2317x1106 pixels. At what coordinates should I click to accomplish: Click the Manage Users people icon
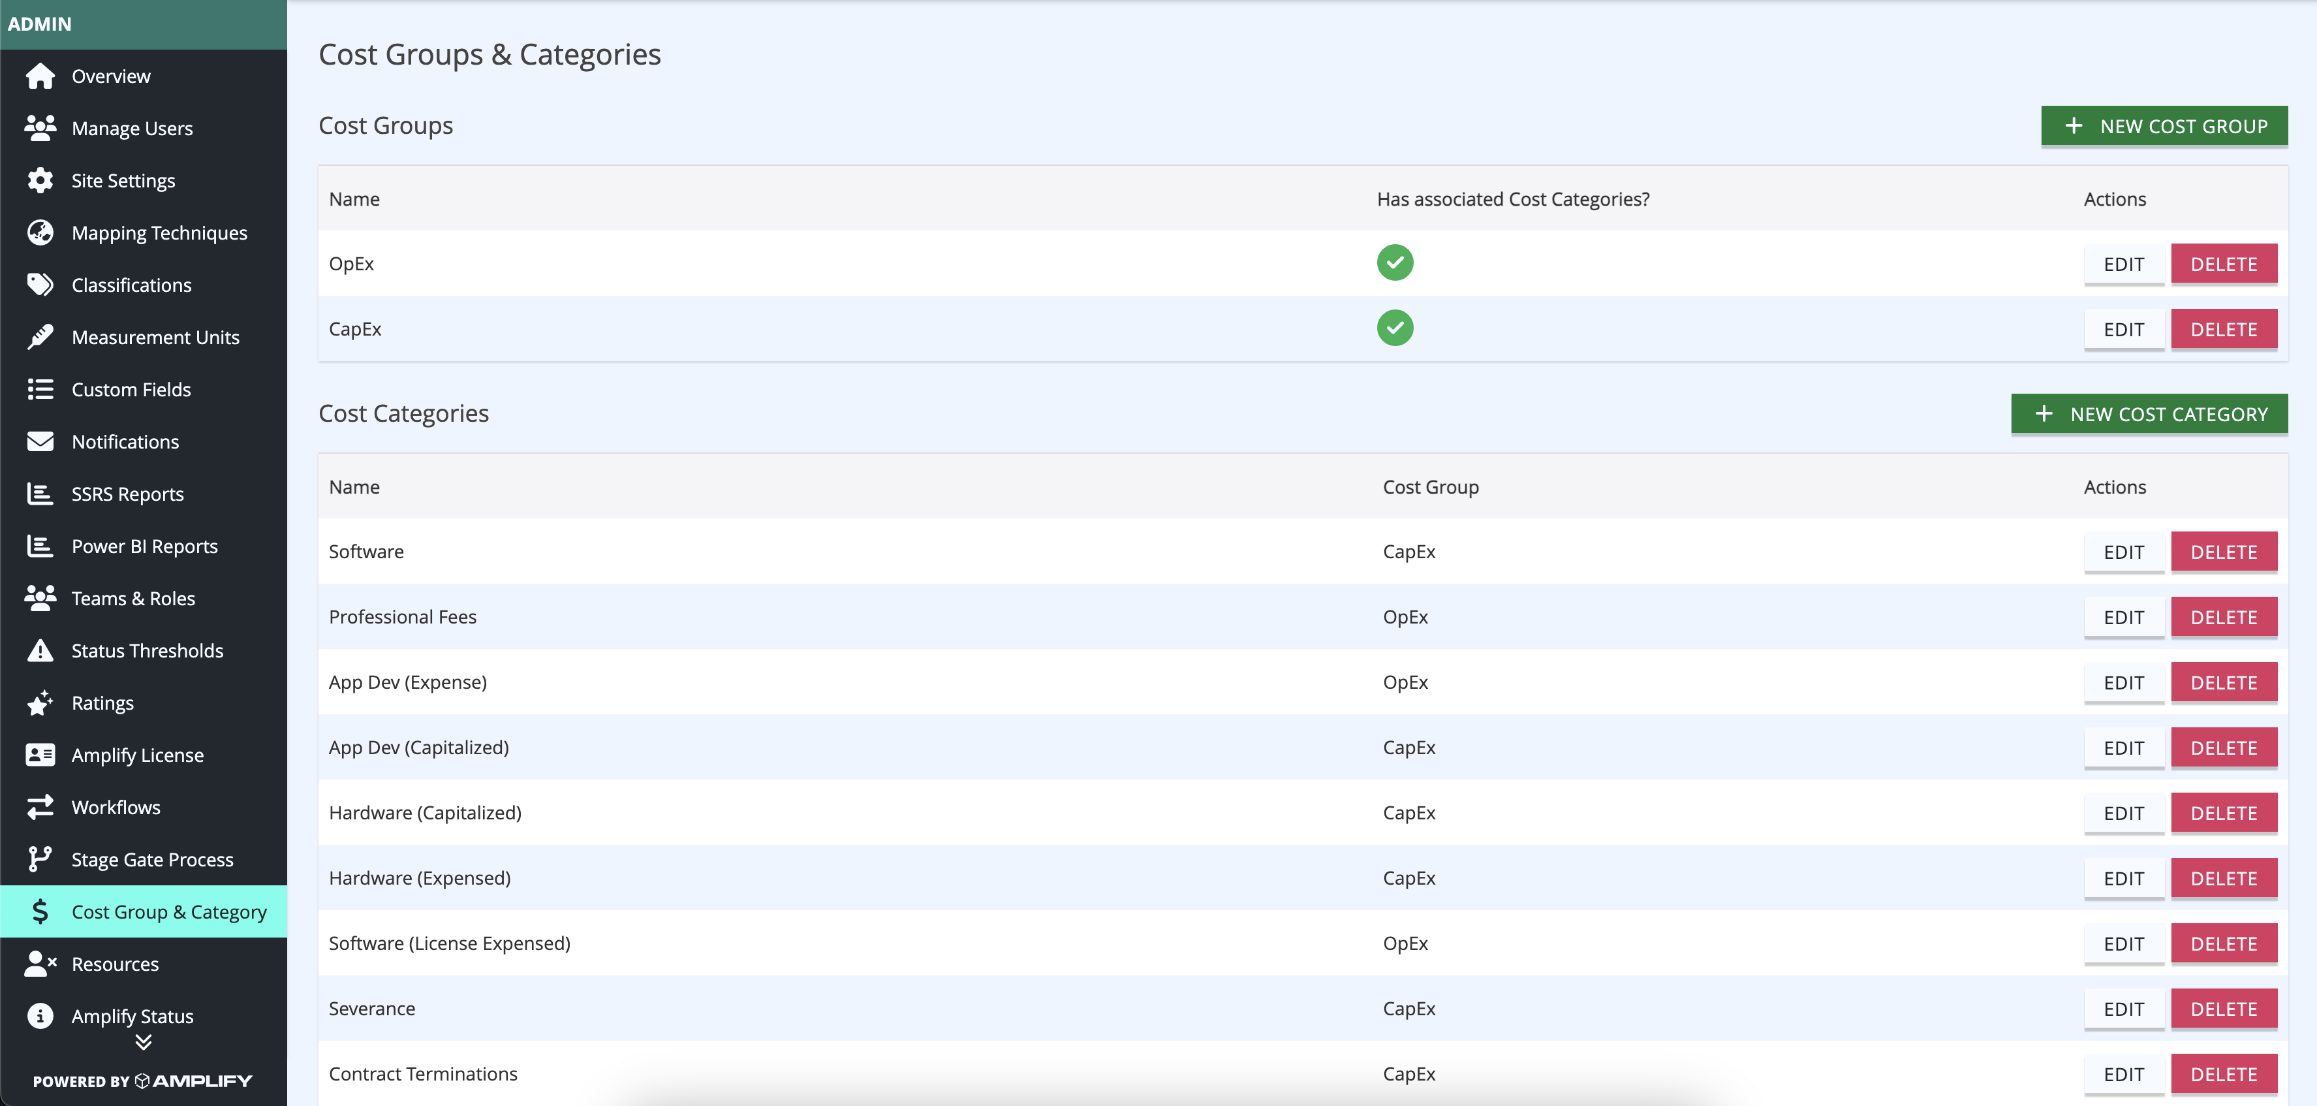click(40, 129)
